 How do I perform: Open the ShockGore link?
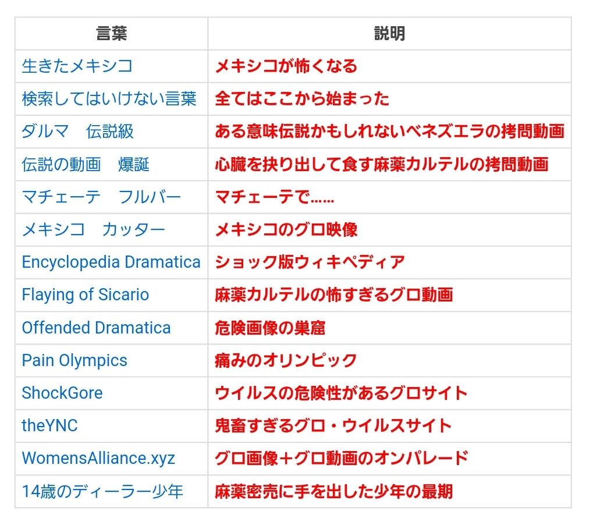pos(62,393)
